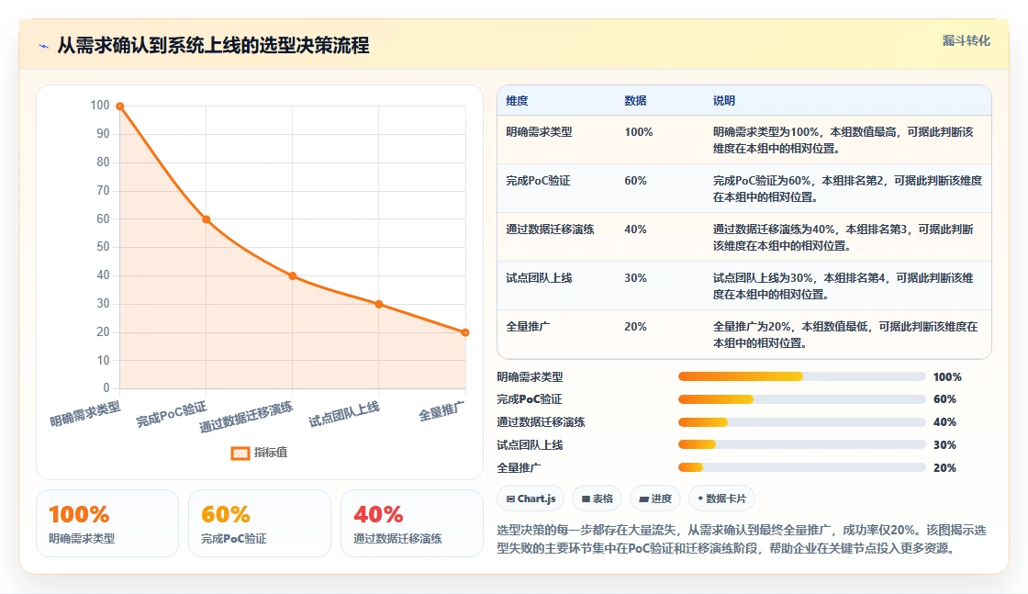Click the summary paragraph starting 选型决策的每一步
This screenshot has height=594, width=1028.
coord(741,539)
